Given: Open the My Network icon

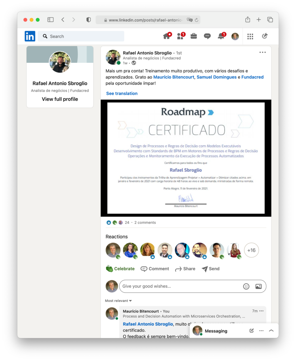Looking at the screenshot, I should [181, 36].
